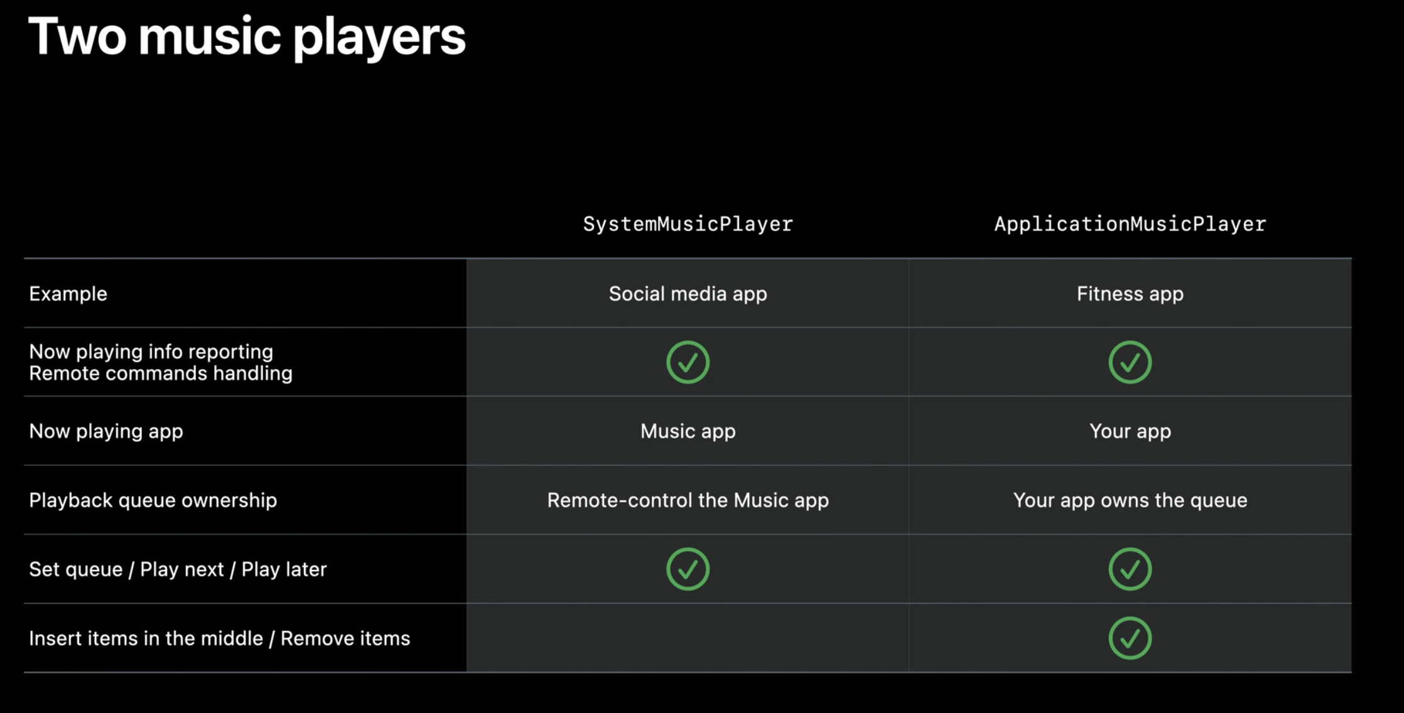
Task: Click SystemMusicPlayer now playing info checkmark
Action: pos(688,362)
